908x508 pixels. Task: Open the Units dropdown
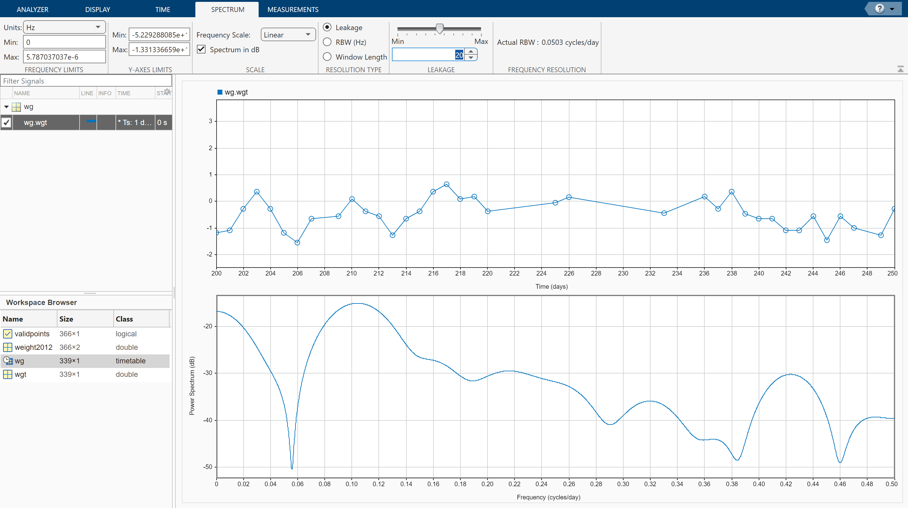point(64,27)
